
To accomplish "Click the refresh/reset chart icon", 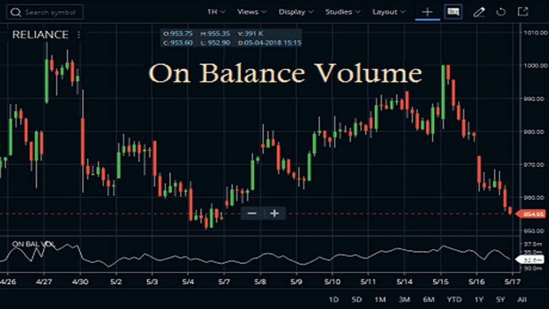I will (501, 12).
